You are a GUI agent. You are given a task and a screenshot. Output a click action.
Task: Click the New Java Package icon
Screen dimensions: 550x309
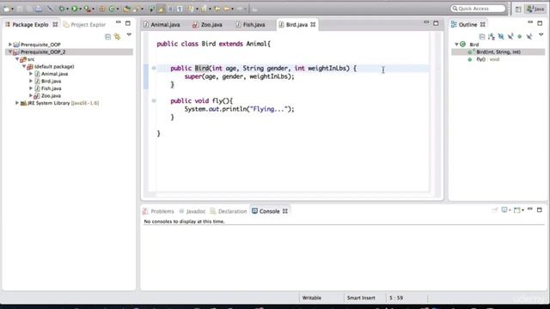[x=101, y=9]
